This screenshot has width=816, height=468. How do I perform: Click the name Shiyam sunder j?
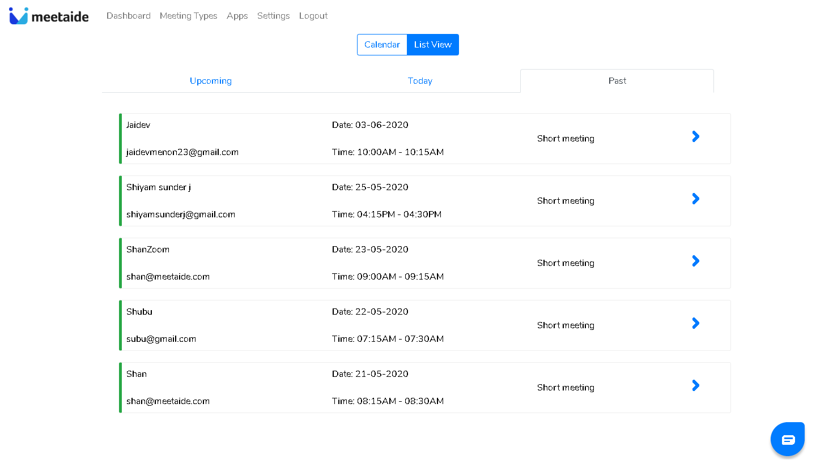[159, 187]
